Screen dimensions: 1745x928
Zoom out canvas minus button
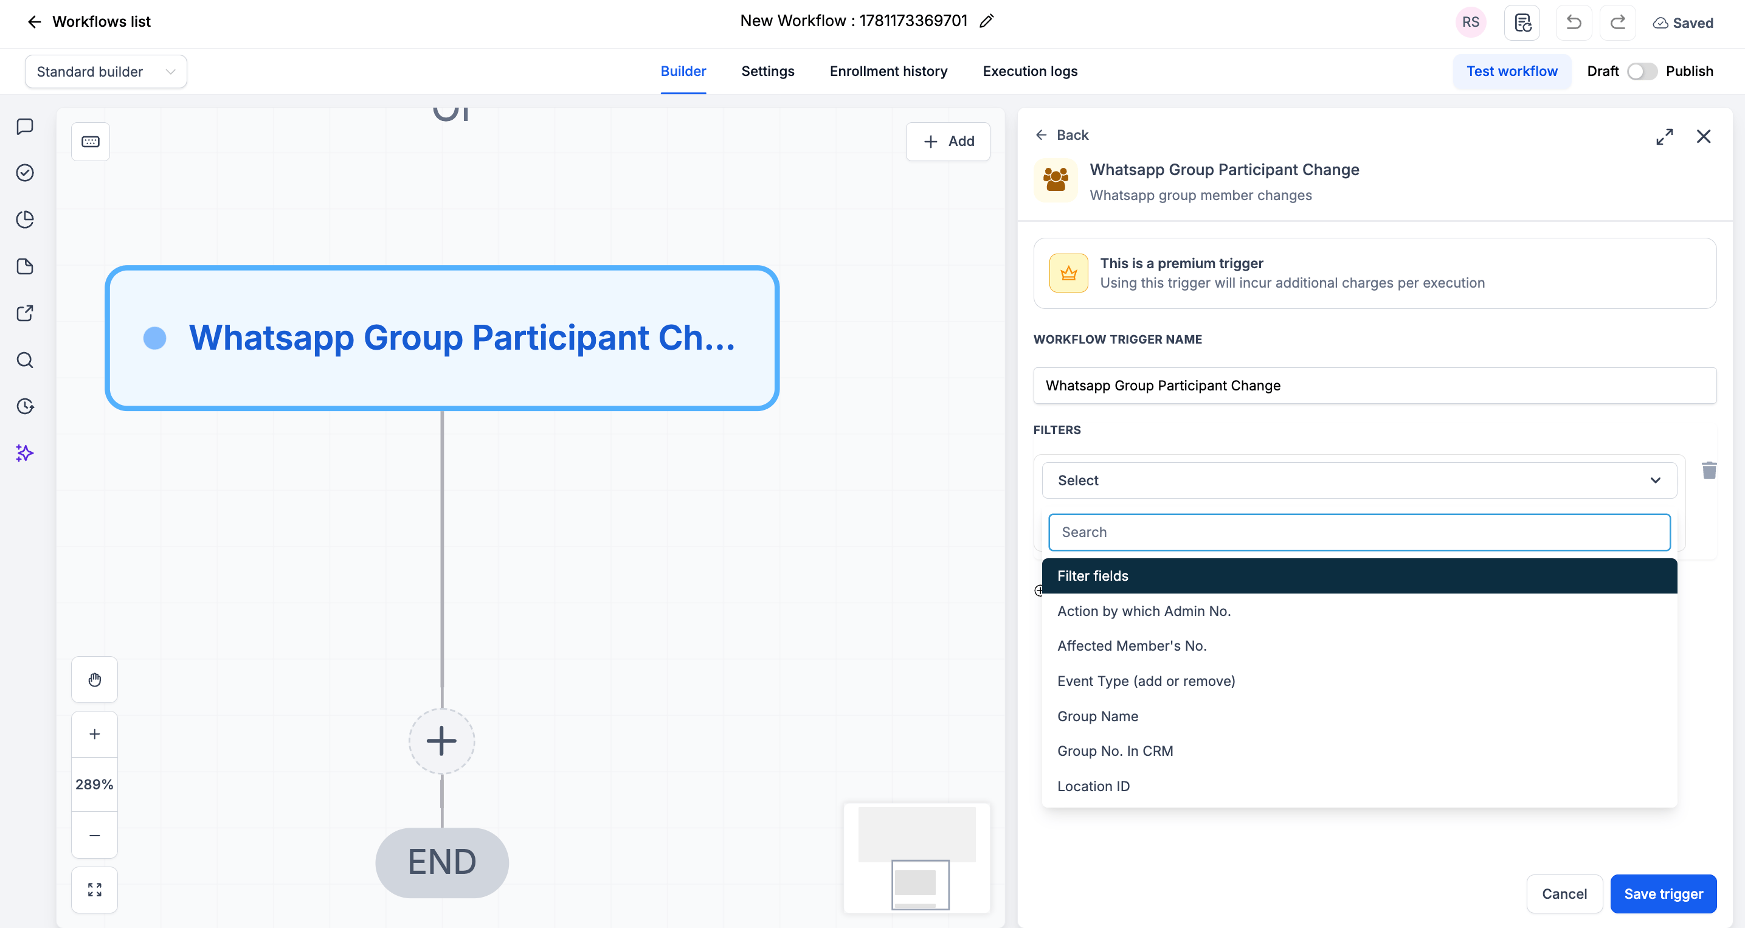pos(95,835)
